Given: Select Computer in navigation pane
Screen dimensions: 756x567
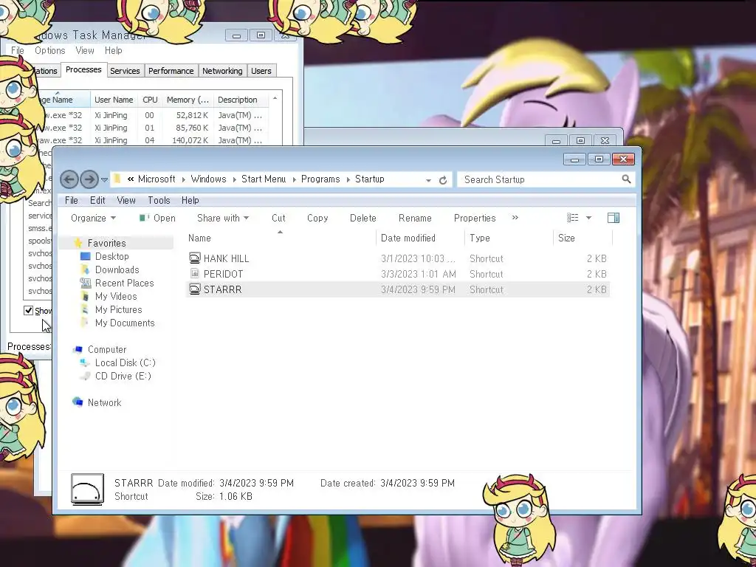Looking at the screenshot, I should pos(107,349).
